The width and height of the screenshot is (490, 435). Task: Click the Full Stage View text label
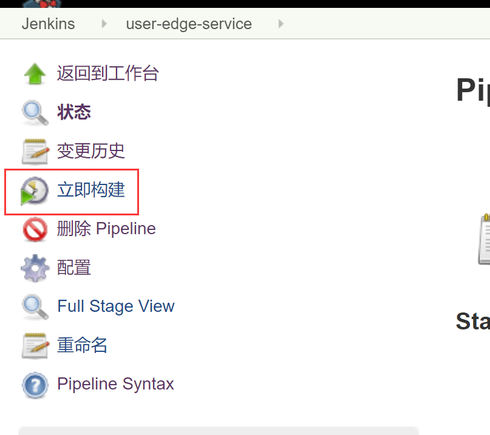pos(115,306)
